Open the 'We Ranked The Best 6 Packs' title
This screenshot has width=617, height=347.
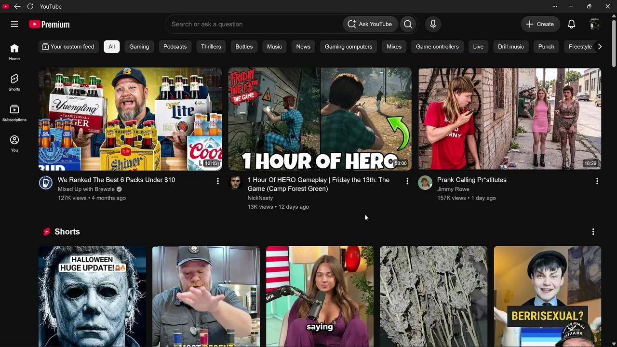116,180
